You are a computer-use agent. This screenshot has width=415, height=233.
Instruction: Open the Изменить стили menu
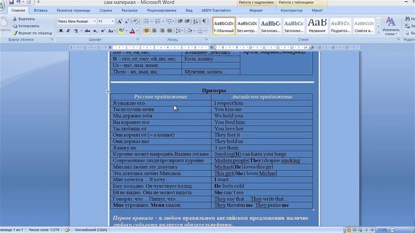[390, 26]
